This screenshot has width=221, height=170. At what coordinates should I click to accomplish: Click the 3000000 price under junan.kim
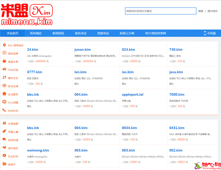point(88,61)
